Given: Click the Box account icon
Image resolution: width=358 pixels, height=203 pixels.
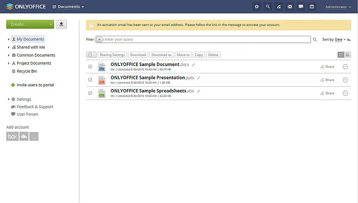Looking at the screenshot, I should 12,136.
